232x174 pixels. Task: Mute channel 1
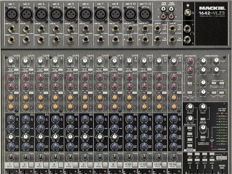coord(17,165)
